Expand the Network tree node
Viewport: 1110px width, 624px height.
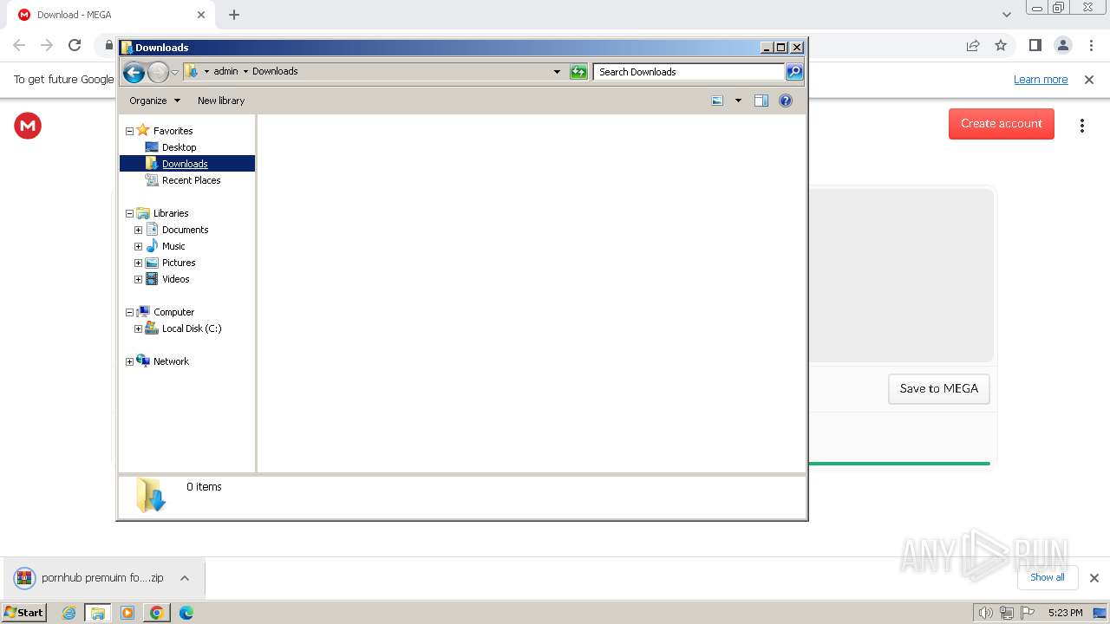129,361
